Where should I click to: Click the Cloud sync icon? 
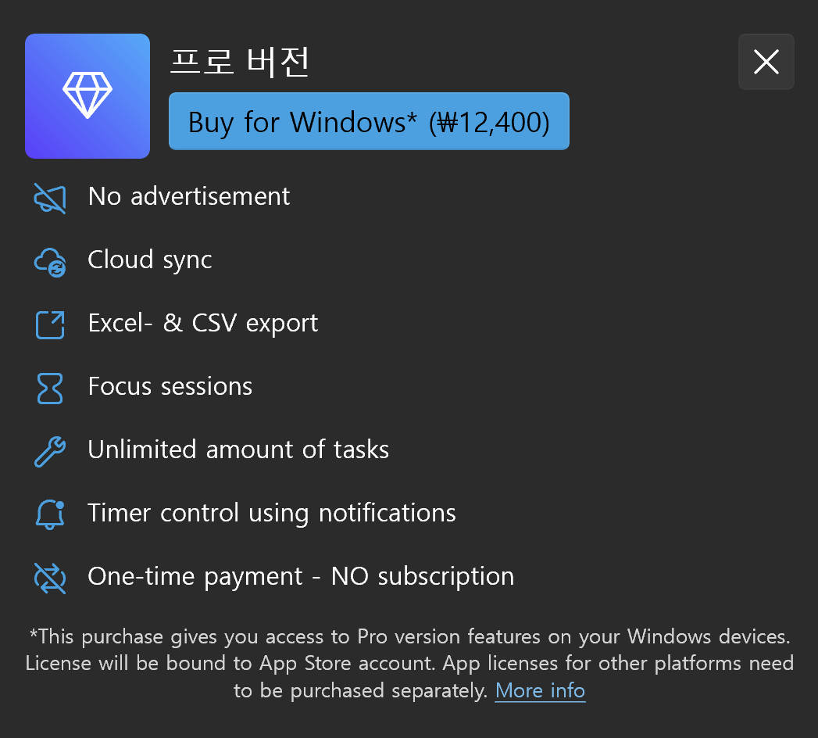tap(48, 260)
